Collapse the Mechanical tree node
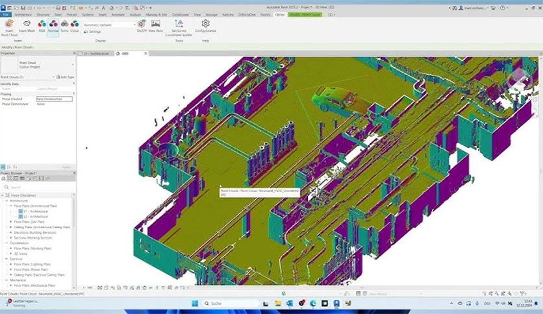 6,280
